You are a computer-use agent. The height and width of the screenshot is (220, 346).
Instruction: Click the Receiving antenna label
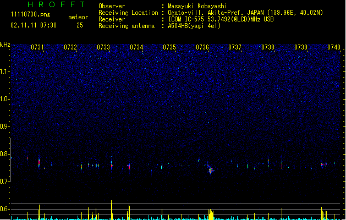click(127, 26)
